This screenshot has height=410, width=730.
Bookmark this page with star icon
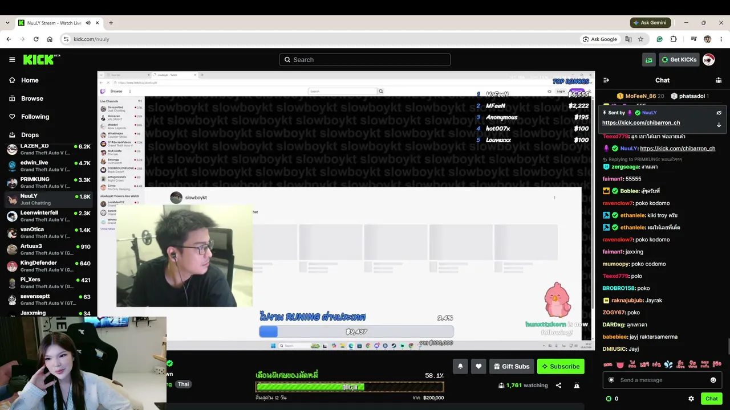(640, 39)
